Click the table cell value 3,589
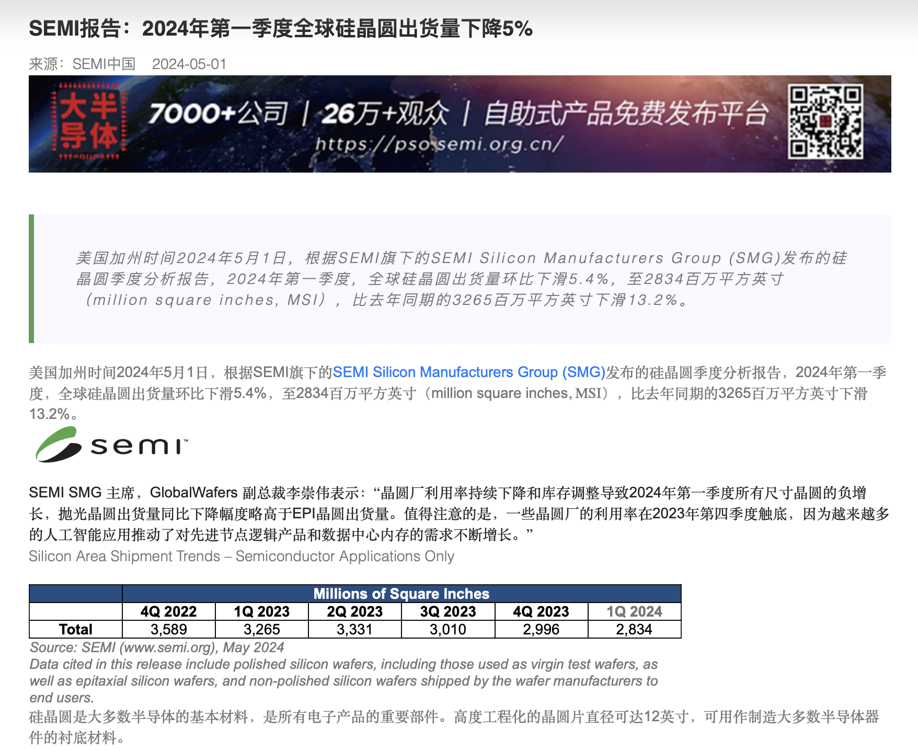The image size is (918, 750). (x=168, y=629)
